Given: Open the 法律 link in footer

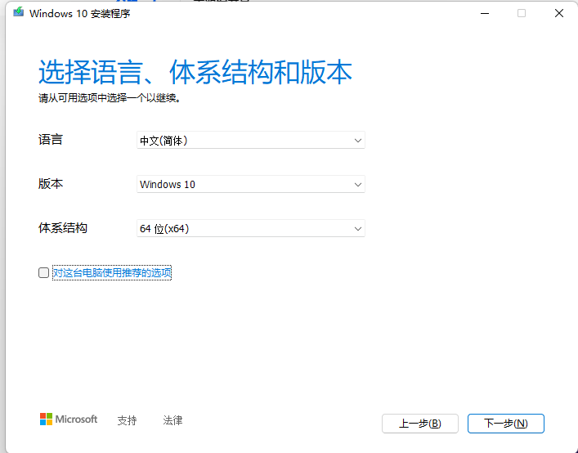Looking at the screenshot, I should point(173,420).
